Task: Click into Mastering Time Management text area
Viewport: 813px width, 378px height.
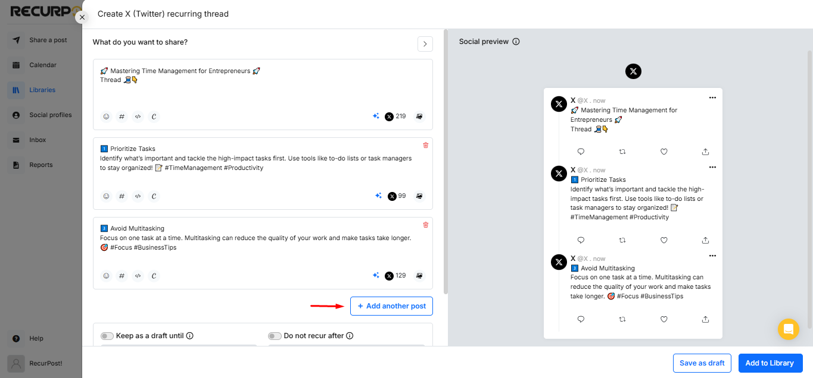Action: [263, 83]
